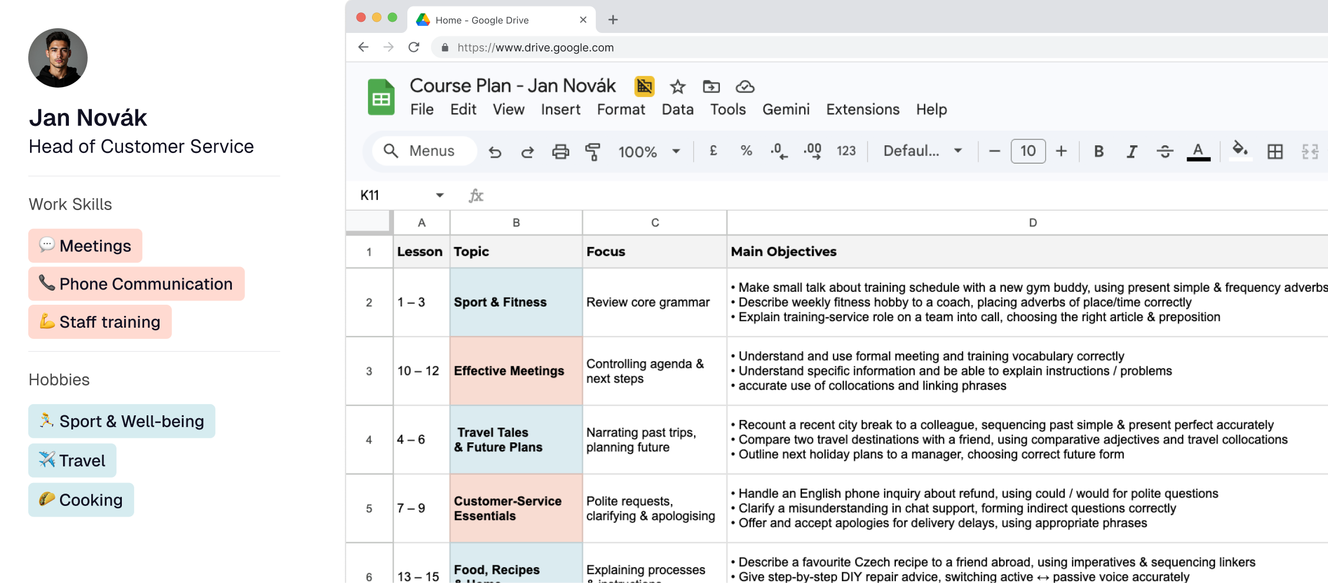The height and width of the screenshot is (583, 1328).
Task: Decrease font size with minus
Action: (x=994, y=151)
